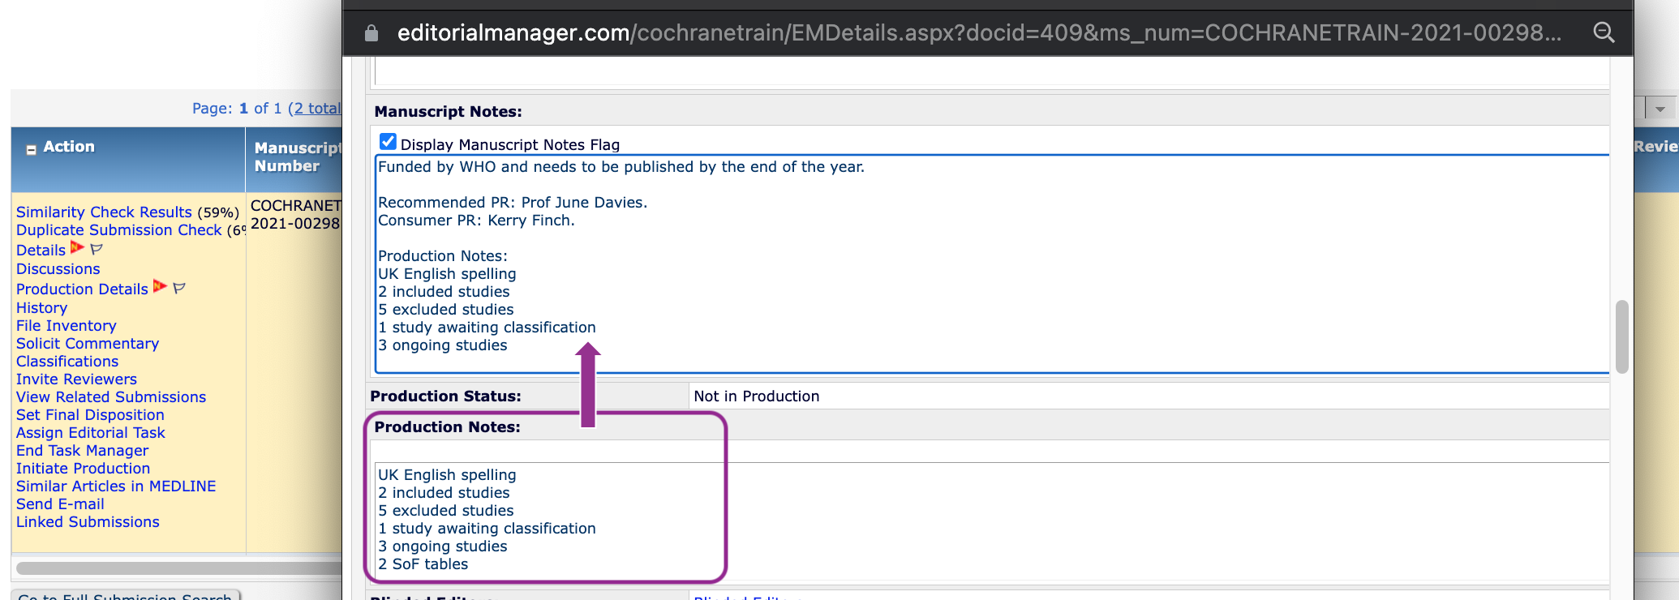Click the red flag next to Production Details
1679x600 pixels.
(x=160, y=287)
